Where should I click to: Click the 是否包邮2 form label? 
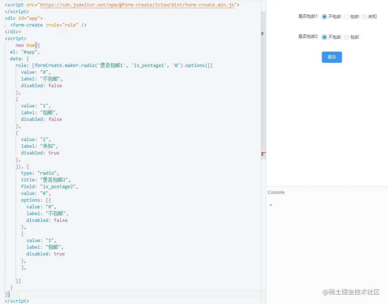(x=308, y=36)
